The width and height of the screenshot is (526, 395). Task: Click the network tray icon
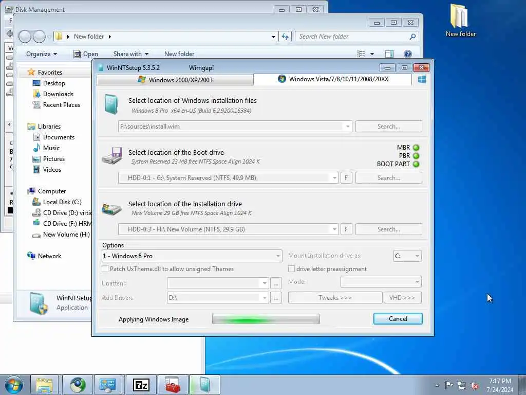[x=462, y=386]
